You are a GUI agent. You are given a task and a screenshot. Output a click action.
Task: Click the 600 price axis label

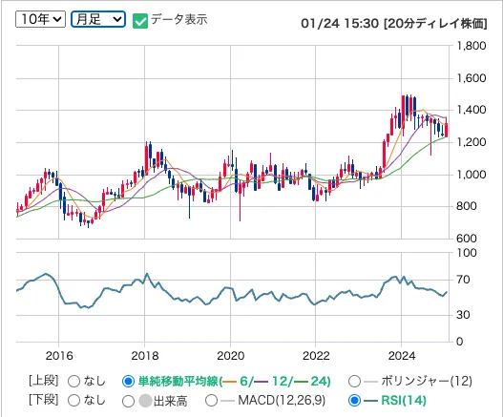(x=467, y=239)
